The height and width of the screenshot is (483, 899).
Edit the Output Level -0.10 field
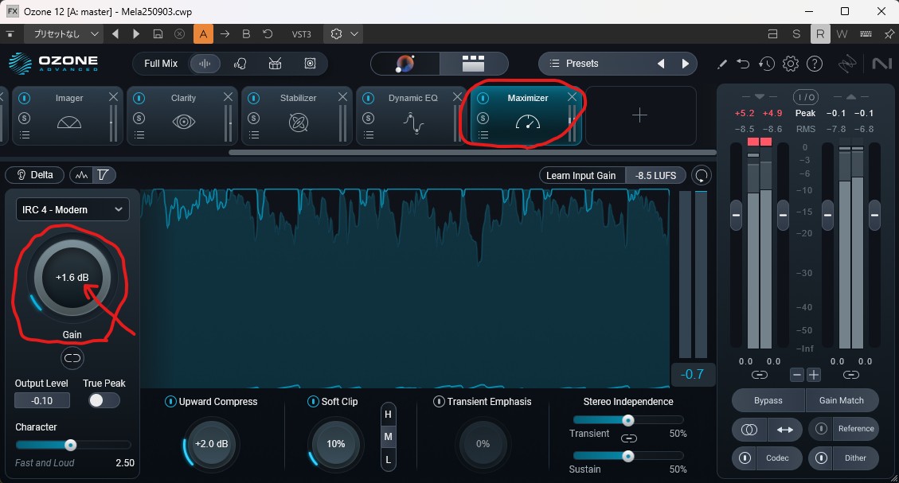point(42,400)
